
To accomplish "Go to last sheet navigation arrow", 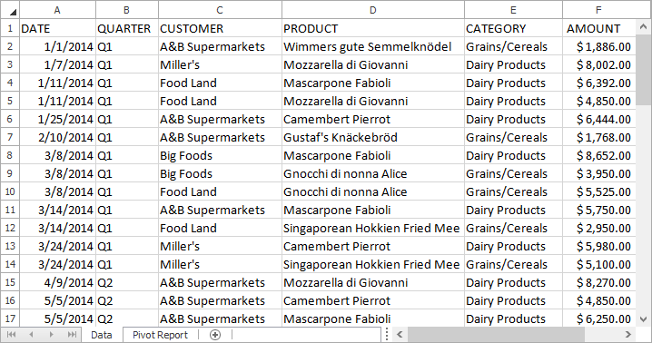I will (x=72, y=335).
